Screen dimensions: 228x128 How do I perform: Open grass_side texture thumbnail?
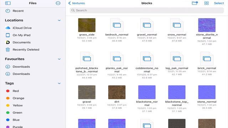[x=87, y=25]
